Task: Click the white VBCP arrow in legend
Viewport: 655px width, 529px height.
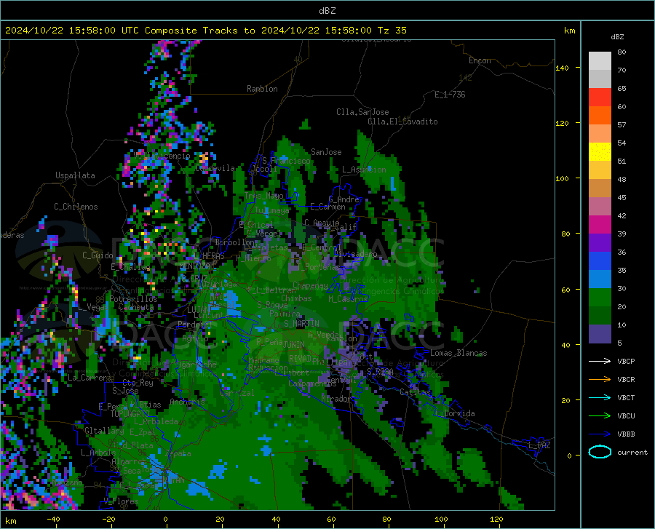Action: pos(600,361)
